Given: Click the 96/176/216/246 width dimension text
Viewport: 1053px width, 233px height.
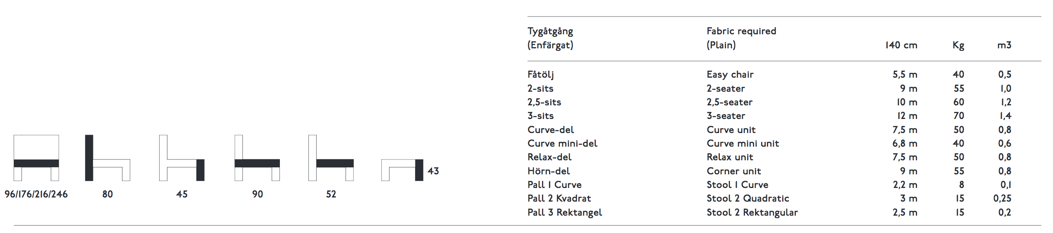Looking at the screenshot, I should [x=36, y=194].
